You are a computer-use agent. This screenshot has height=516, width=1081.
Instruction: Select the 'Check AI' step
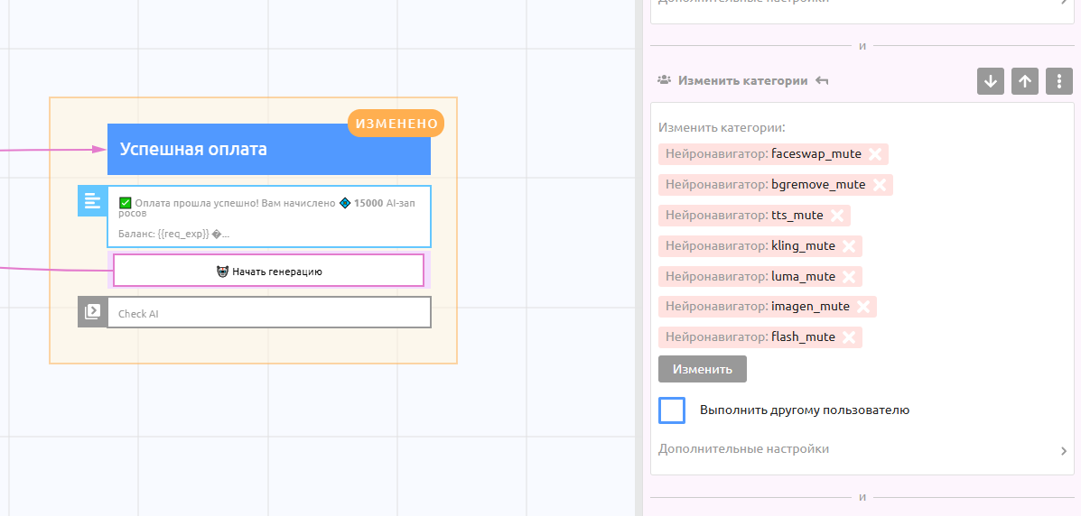268,314
